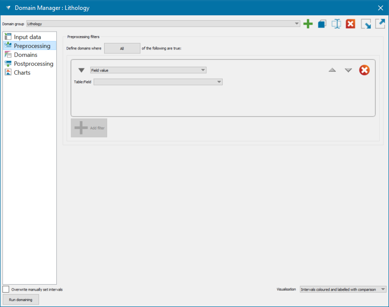
Task: Open the Field value filter type dropdown
Action: [x=149, y=70]
